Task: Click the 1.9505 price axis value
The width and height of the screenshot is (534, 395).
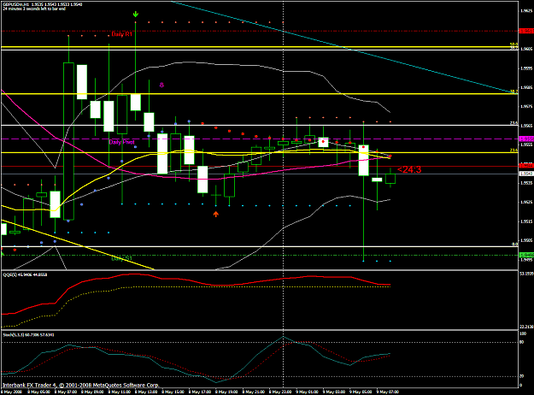Action: pos(526,240)
